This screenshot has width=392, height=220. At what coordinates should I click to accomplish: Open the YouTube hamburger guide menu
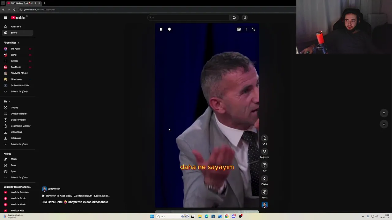(5, 18)
